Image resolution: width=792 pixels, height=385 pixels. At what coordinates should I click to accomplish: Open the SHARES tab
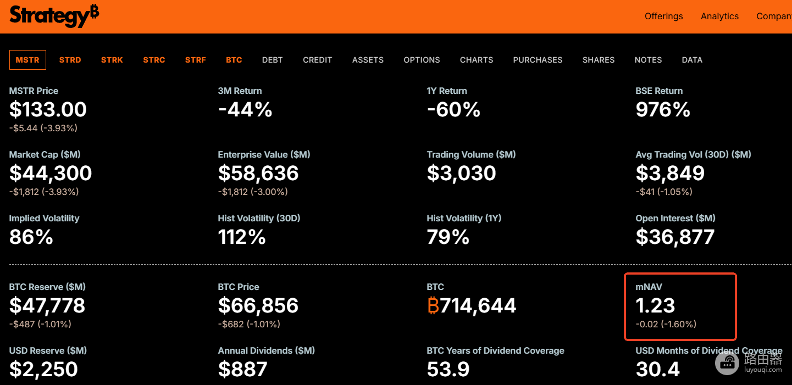coord(599,60)
